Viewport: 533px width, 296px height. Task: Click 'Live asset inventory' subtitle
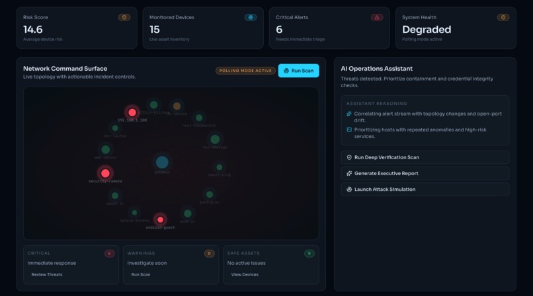[x=169, y=40]
